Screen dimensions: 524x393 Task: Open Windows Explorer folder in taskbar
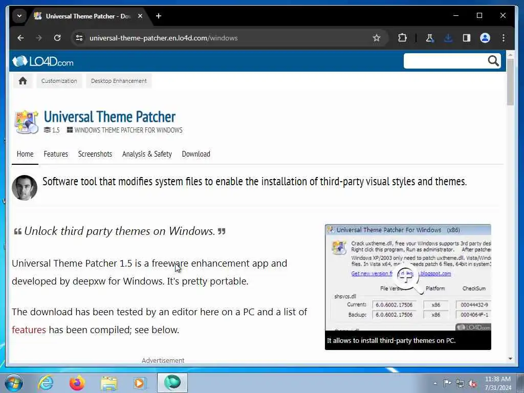coord(109,383)
